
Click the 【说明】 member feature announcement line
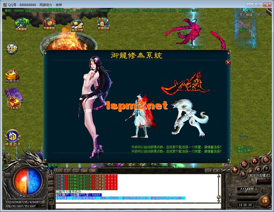(120, 198)
